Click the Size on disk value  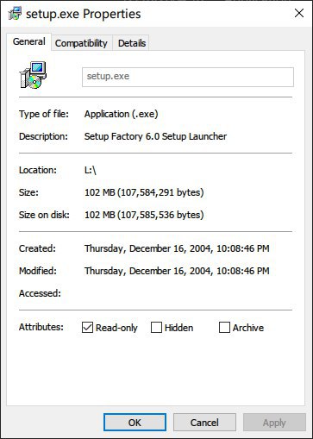pyautogui.click(x=144, y=215)
